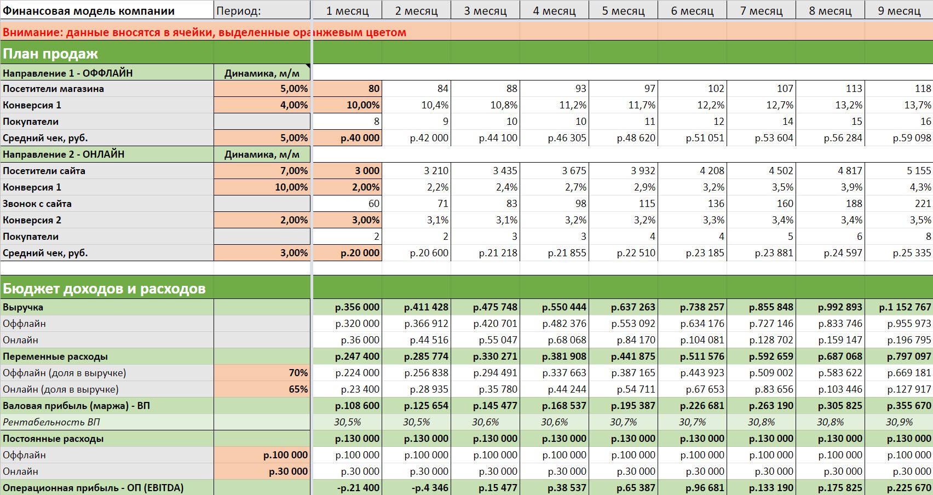
Task: Select the 'Постоянные расходы' row label
Action: tap(107, 439)
